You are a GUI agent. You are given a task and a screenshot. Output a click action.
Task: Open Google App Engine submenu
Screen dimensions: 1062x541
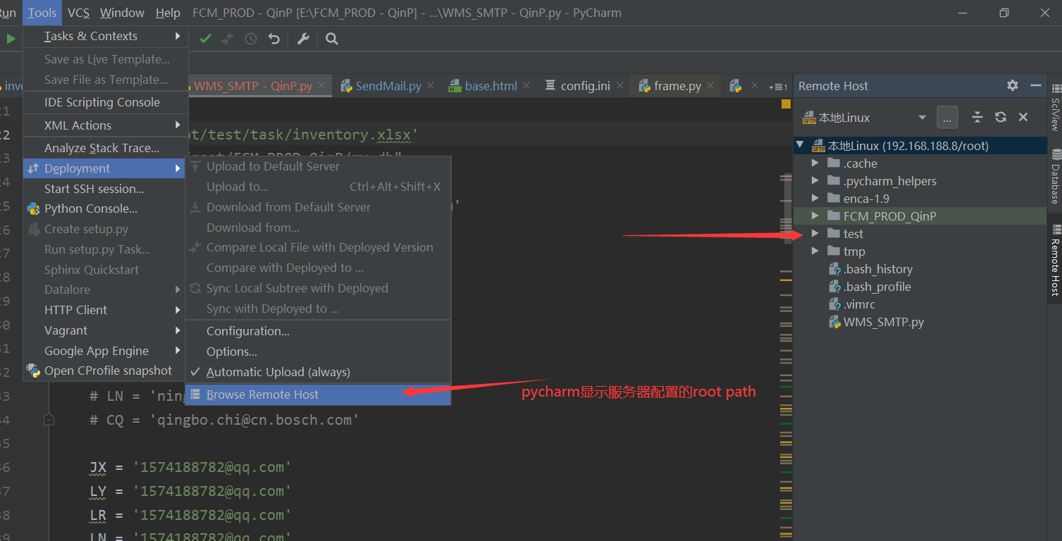(x=106, y=351)
